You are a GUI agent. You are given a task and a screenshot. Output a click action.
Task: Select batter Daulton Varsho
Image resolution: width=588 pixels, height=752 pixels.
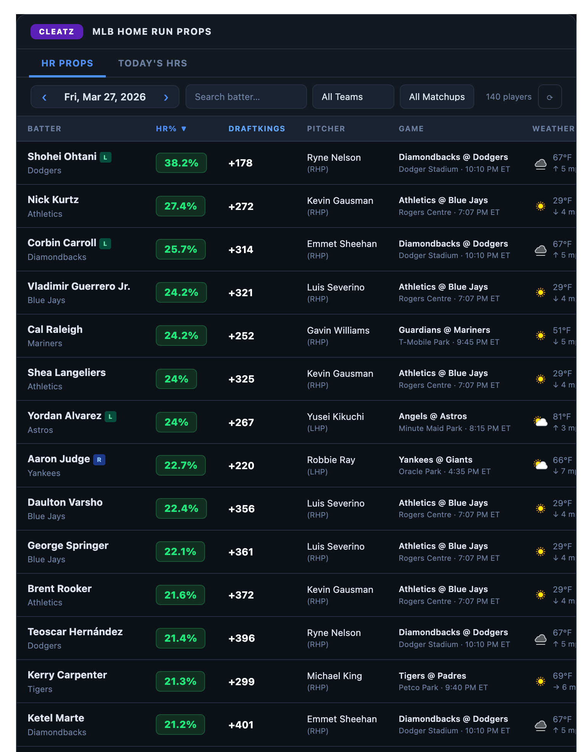(65, 502)
